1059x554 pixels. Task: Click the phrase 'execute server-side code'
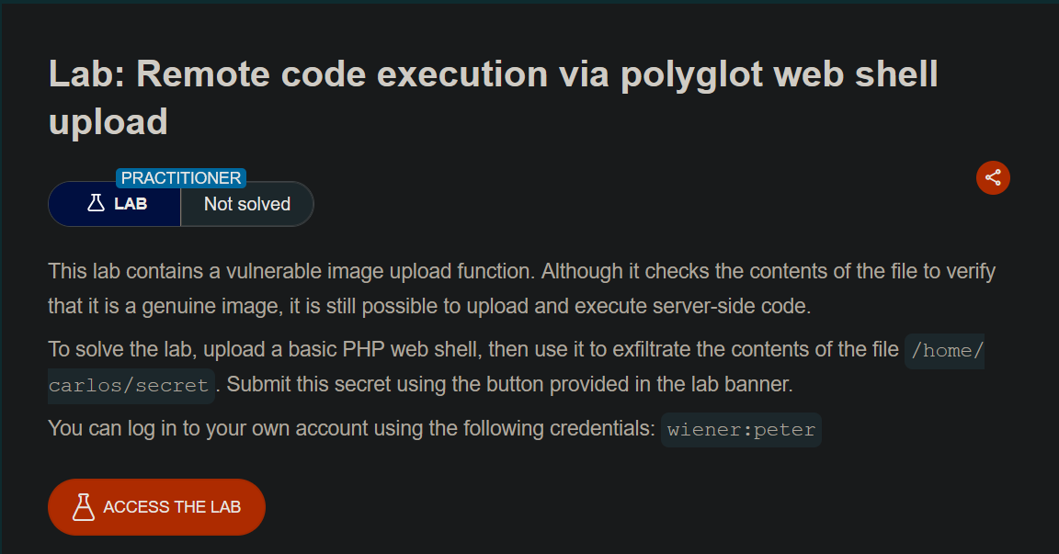point(693,306)
